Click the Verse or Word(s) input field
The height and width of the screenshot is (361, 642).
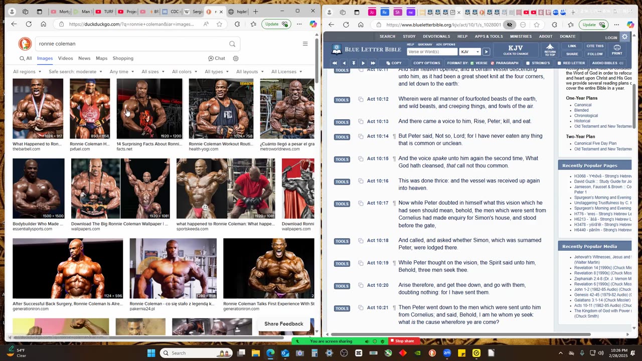(432, 52)
